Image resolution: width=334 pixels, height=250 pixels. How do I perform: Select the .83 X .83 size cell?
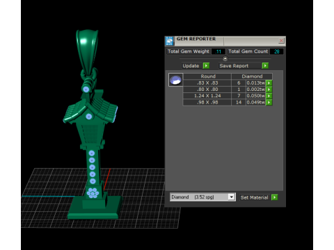[207, 83]
